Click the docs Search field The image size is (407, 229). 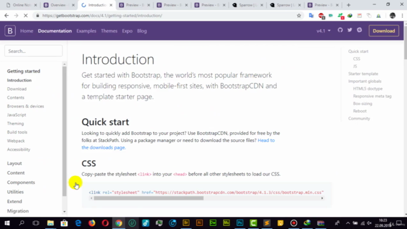34,51
